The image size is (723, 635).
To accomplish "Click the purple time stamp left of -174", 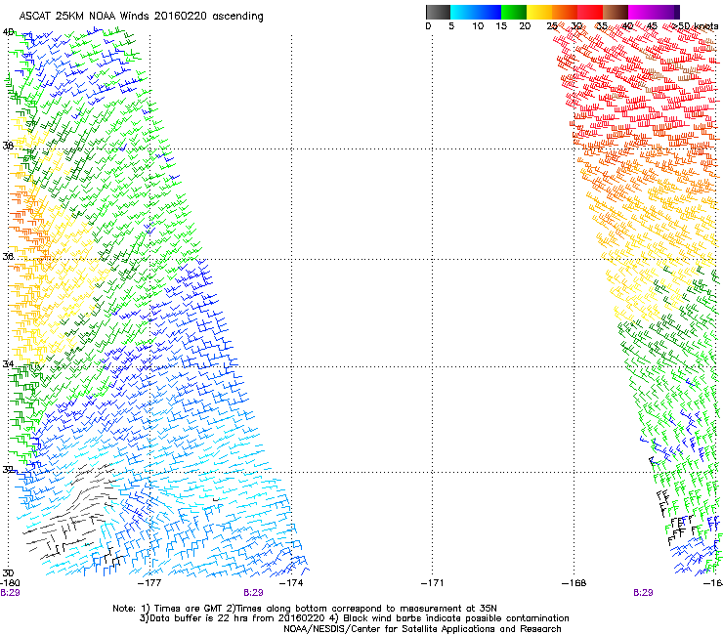I will 254,593.
